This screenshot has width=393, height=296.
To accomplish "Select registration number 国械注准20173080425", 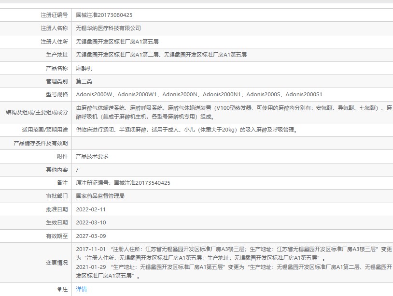I will 104,15.
